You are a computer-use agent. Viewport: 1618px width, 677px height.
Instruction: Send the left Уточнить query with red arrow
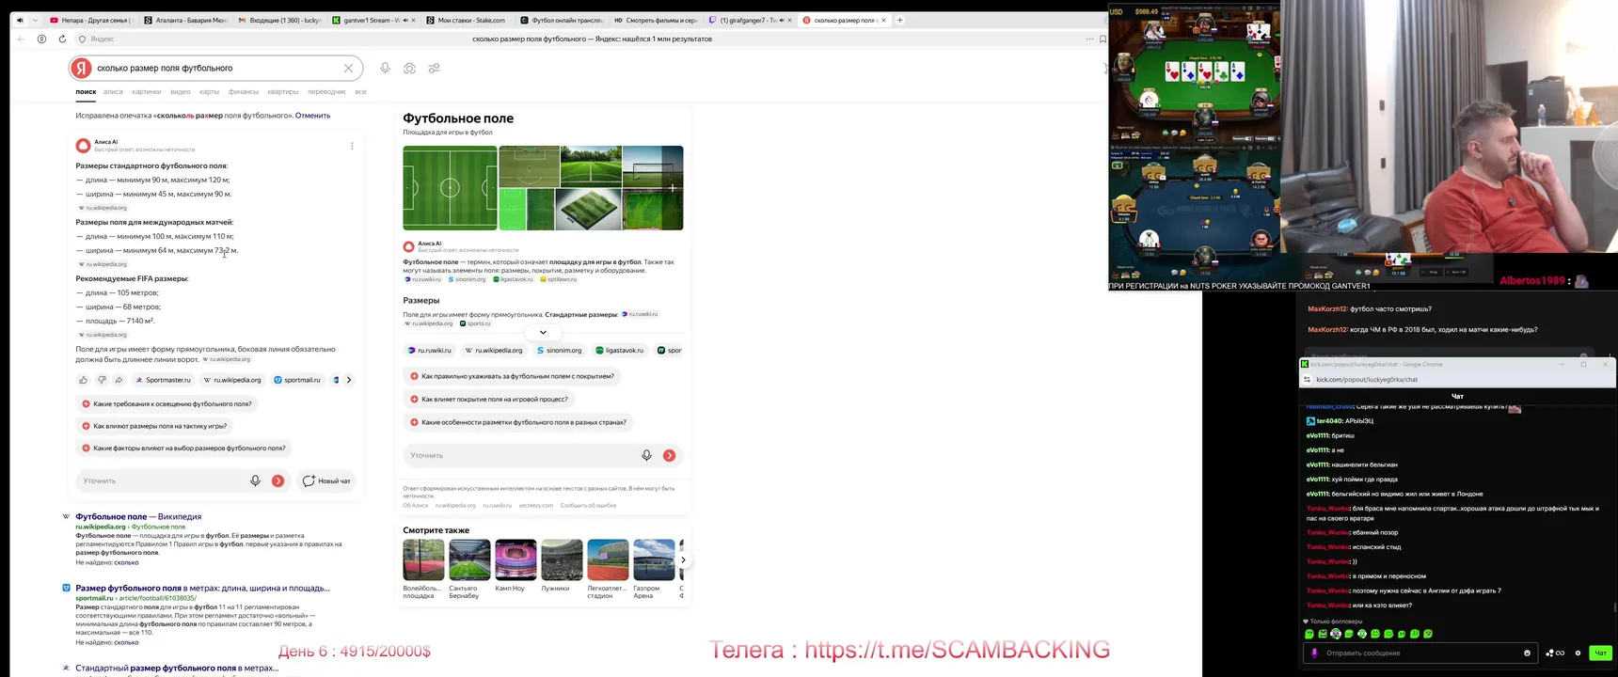278,480
